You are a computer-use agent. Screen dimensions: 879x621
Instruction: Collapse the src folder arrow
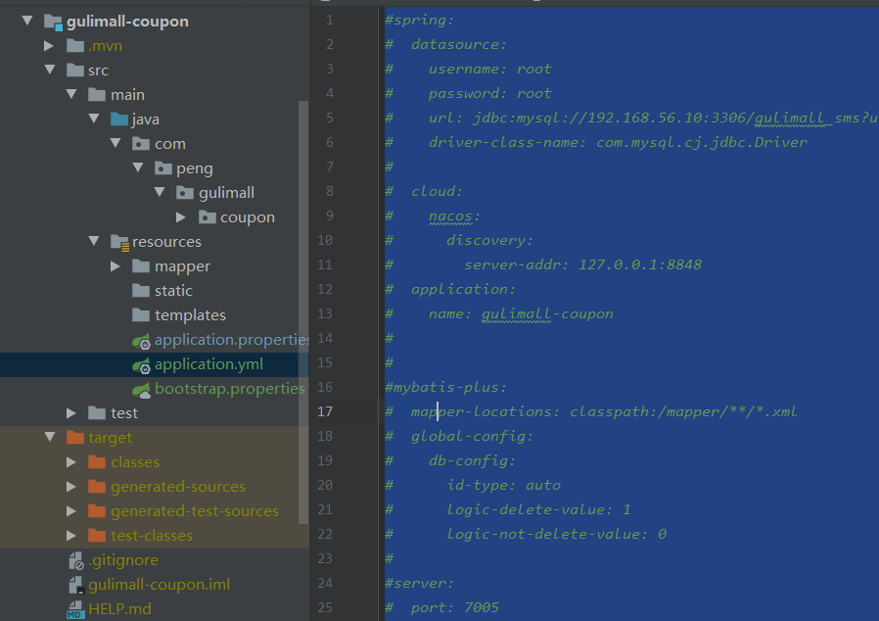click(50, 70)
